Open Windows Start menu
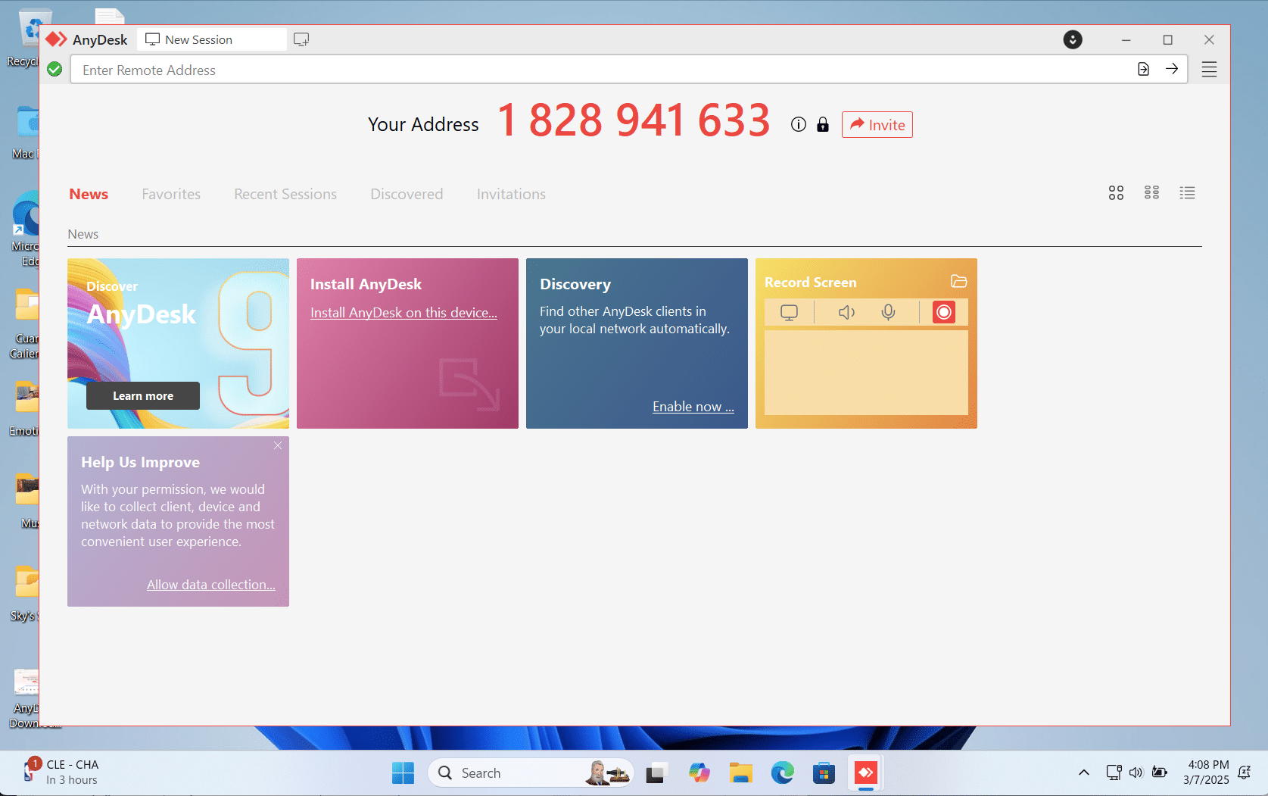This screenshot has height=796, width=1268. pos(403,773)
